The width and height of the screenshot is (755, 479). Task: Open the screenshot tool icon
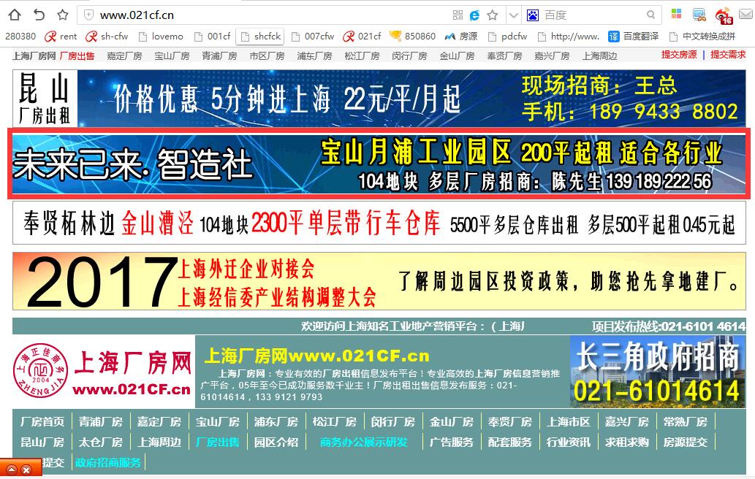click(699, 15)
